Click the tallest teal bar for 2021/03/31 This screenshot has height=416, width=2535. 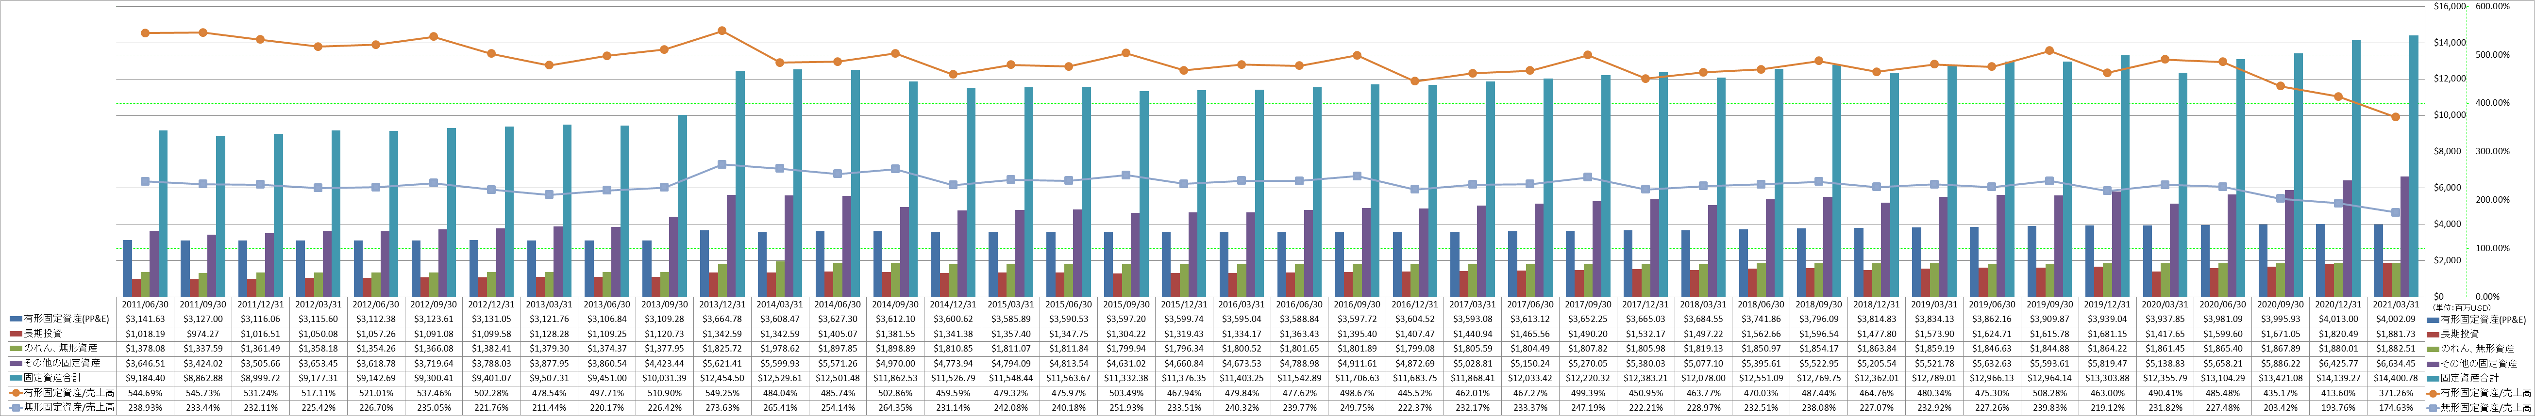(x=2413, y=166)
